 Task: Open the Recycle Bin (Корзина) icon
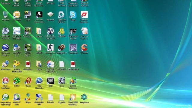(x=5, y=14)
